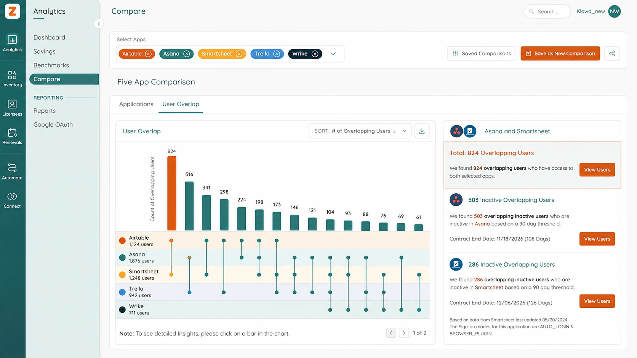The height and width of the screenshot is (358, 637).
Task: Open the Licensees sidebar icon
Action: point(12,108)
